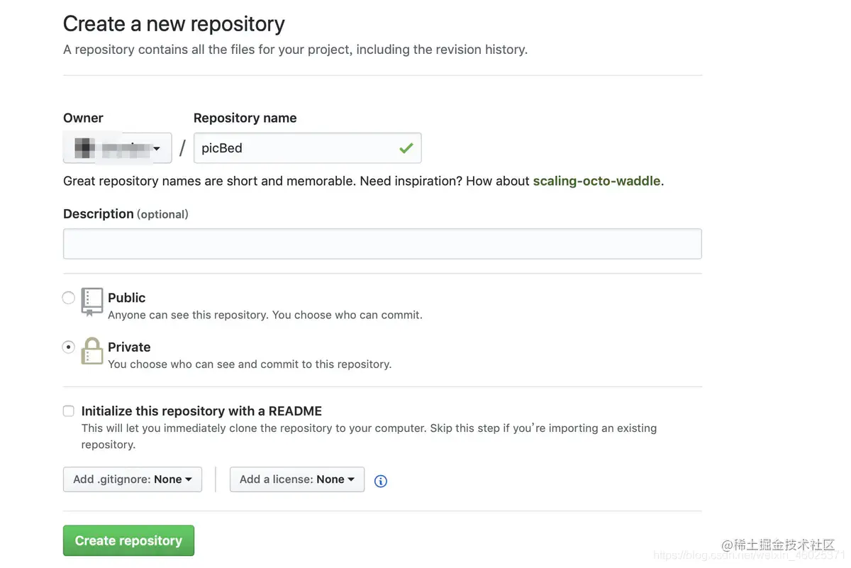
Task: Click the Public repository book icon
Action: (92, 301)
